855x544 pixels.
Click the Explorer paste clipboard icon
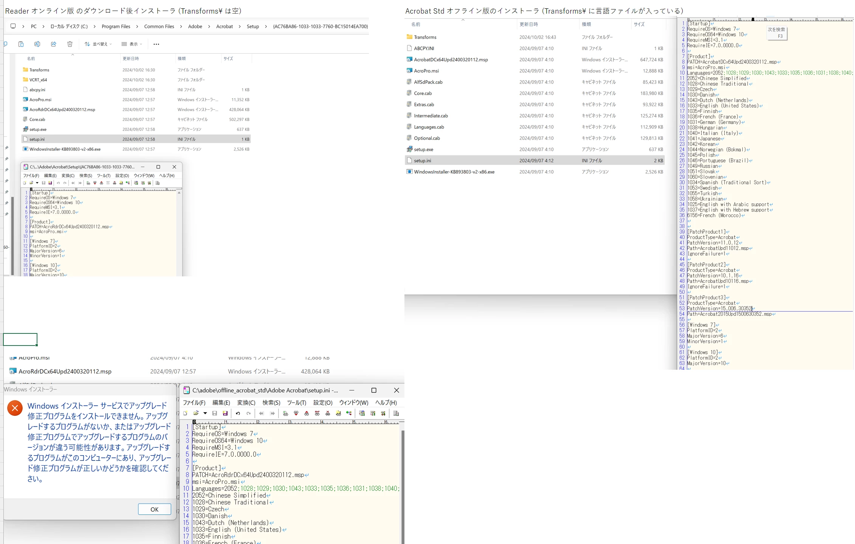click(x=21, y=44)
